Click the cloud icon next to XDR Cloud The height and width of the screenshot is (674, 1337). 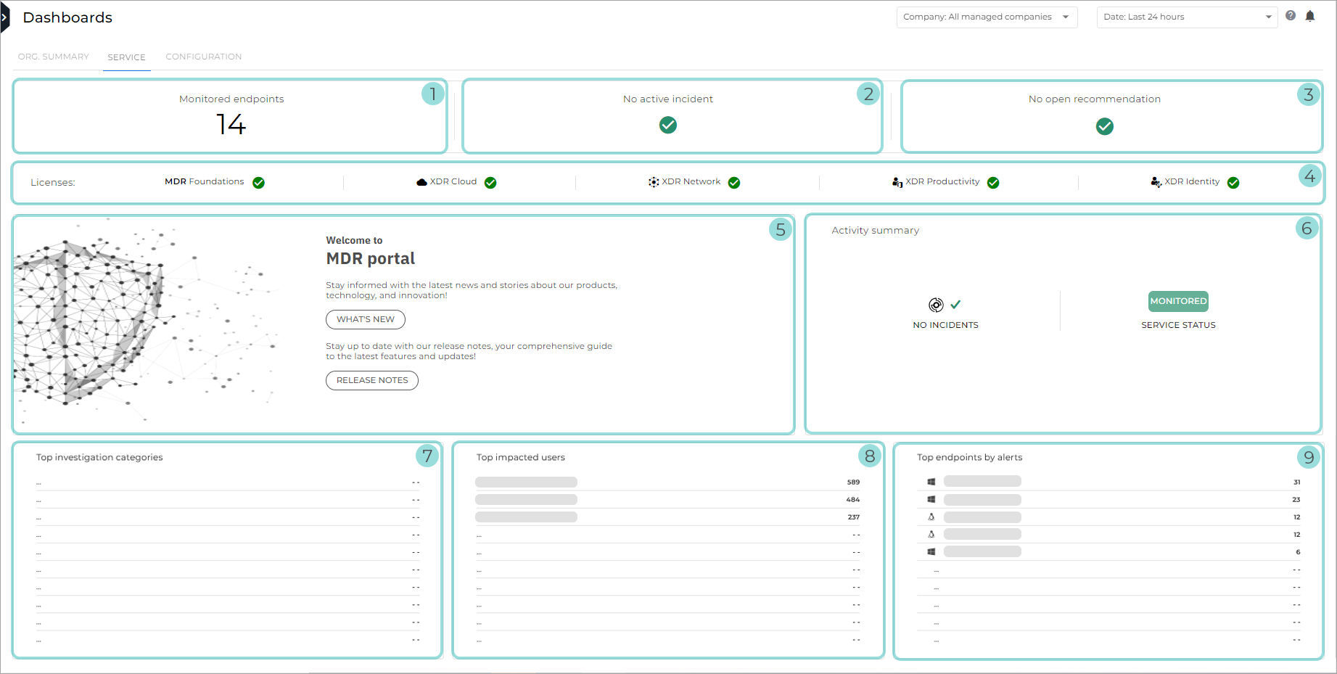click(422, 182)
